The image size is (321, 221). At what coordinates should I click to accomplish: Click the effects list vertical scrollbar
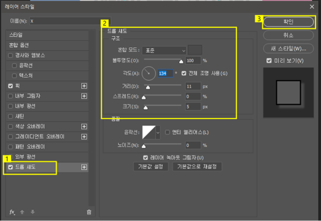[x=92, y=118]
